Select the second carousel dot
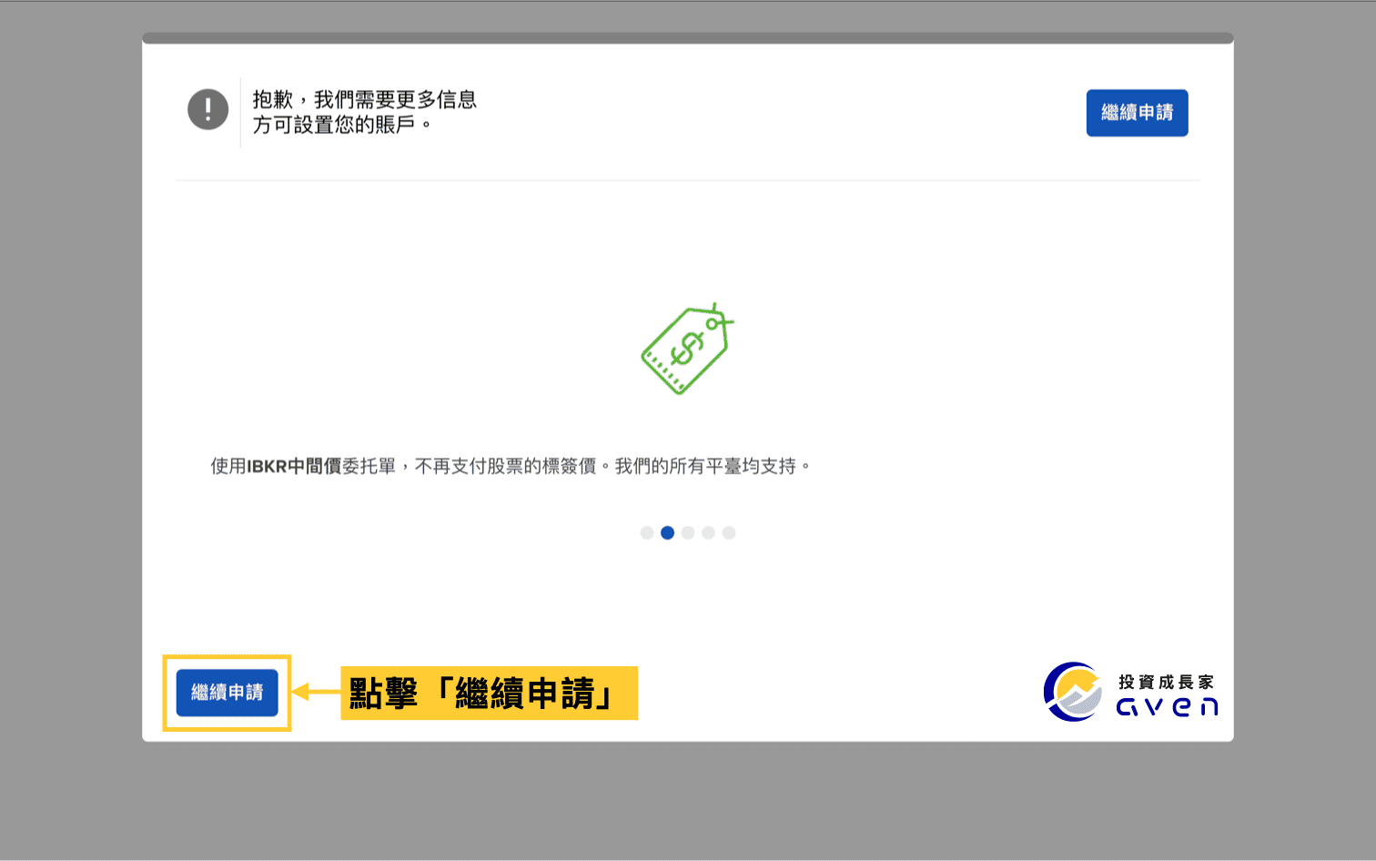The image size is (1376, 861). pyautogui.click(x=667, y=532)
